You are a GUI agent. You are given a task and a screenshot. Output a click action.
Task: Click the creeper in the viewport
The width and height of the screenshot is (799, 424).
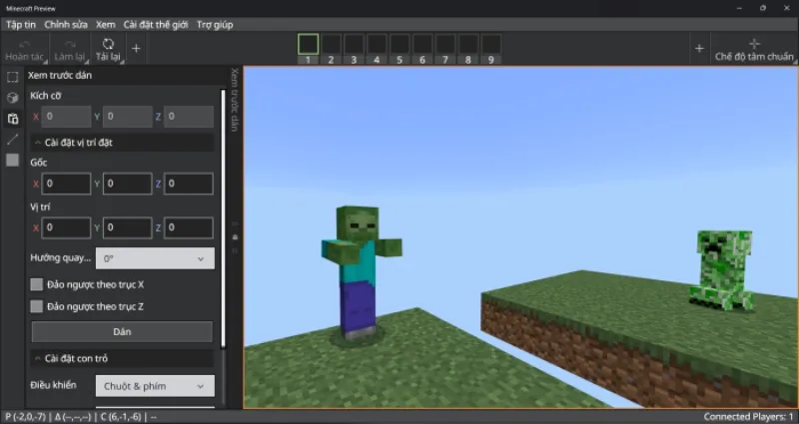pyautogui.click(x=722, y=269)
